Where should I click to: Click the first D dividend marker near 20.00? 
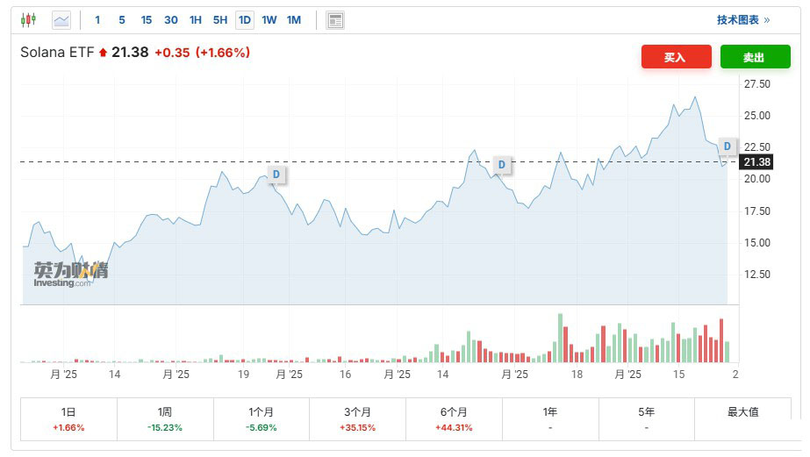pyautogui.click(x=276, y=175)
